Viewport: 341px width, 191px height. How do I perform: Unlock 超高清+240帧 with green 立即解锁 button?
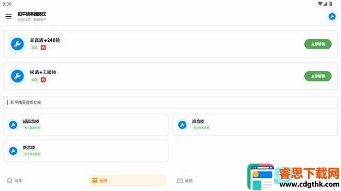(x=318, y=44)
